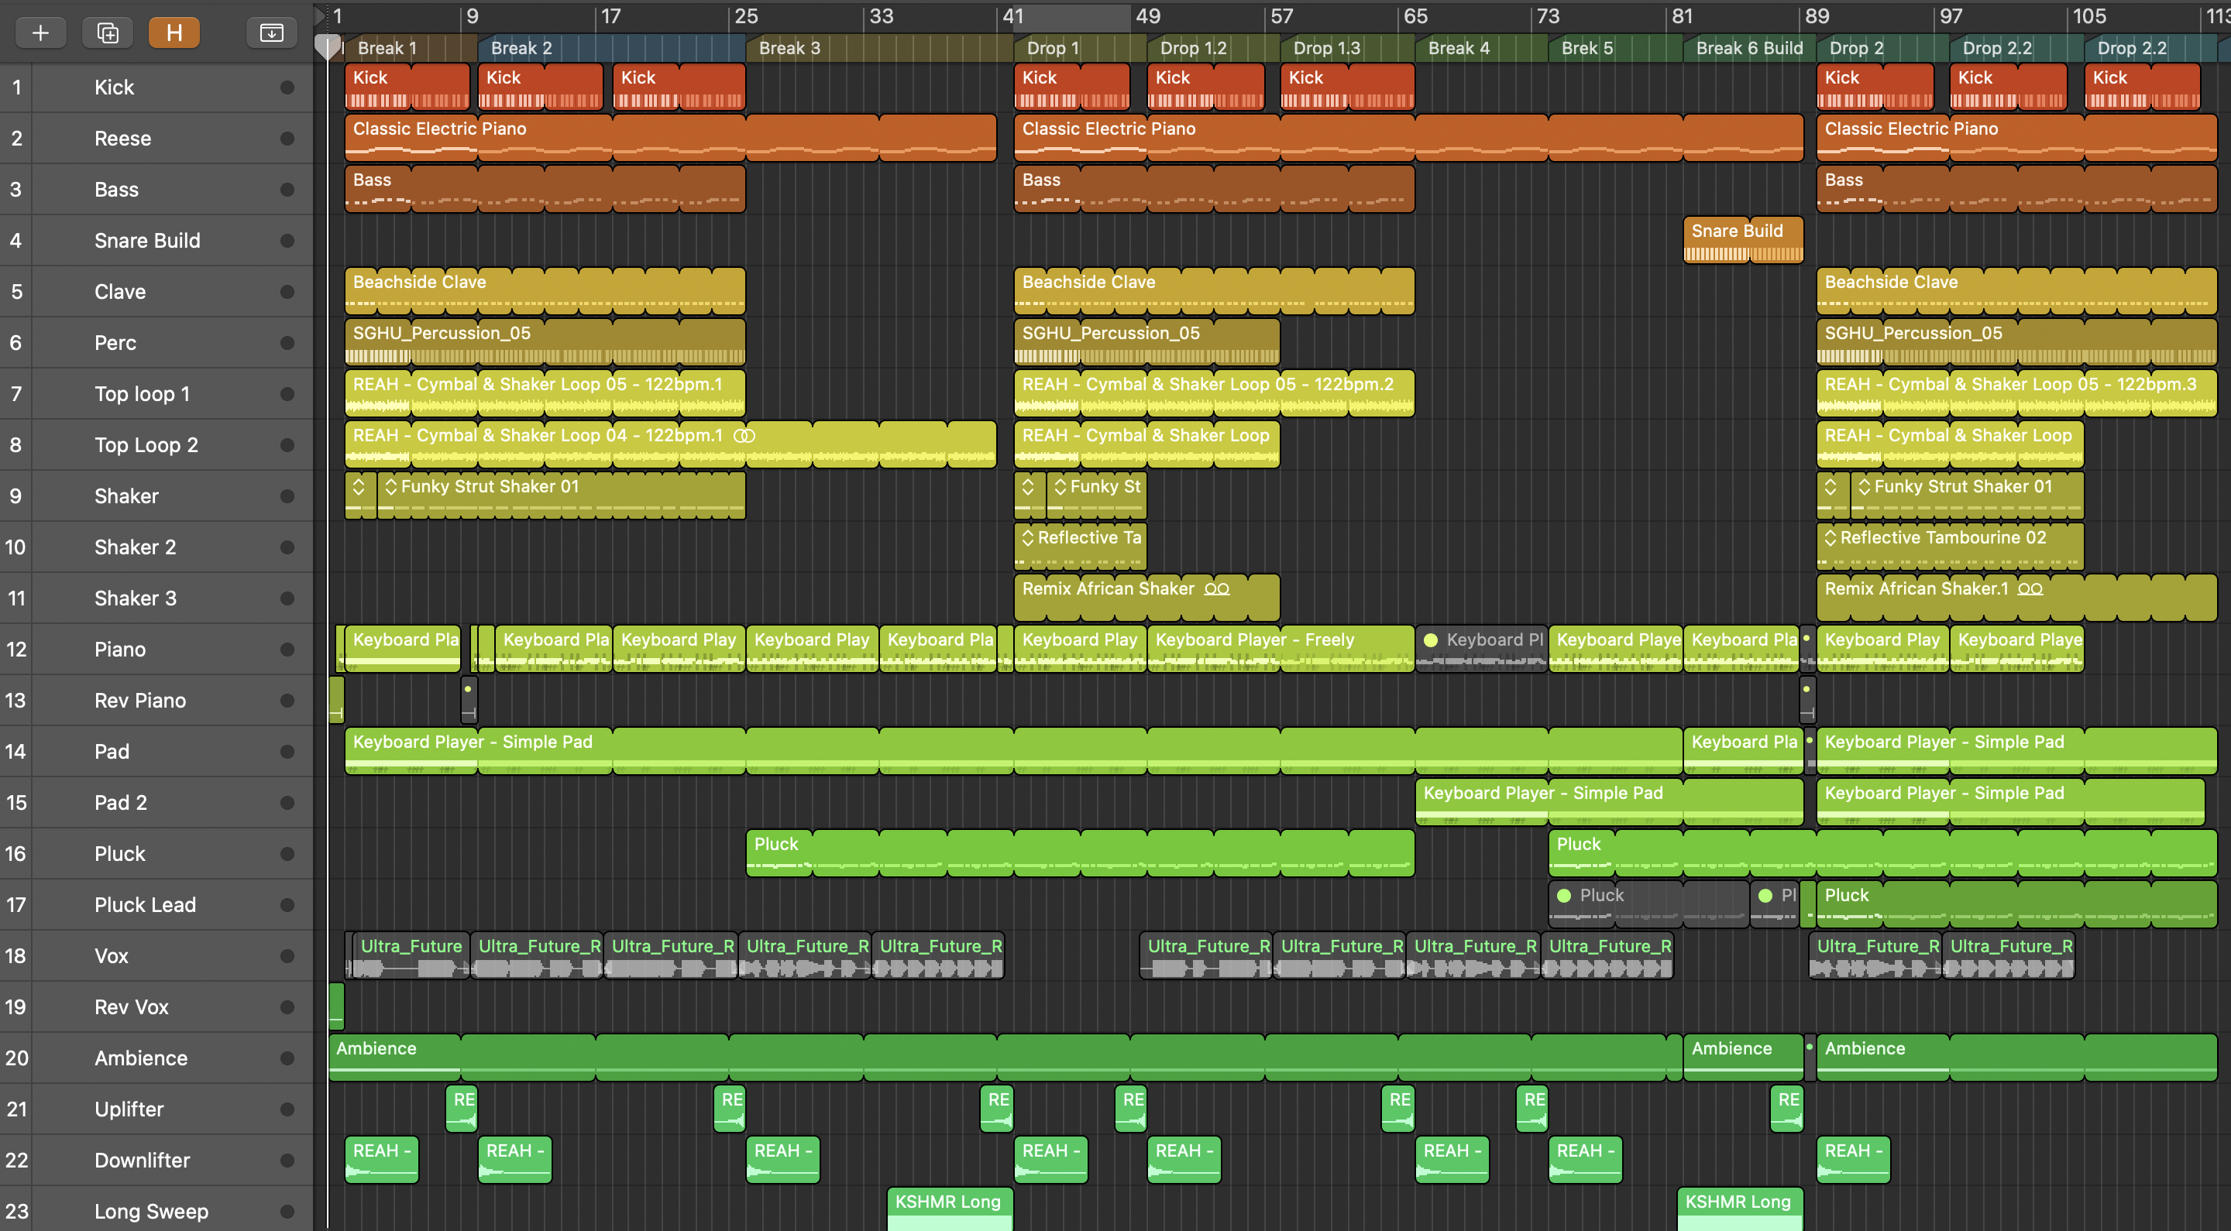Select the Break 6 Build arrangement marker
Viewport: 2231px width, 1231px height.
(1748, 49)
